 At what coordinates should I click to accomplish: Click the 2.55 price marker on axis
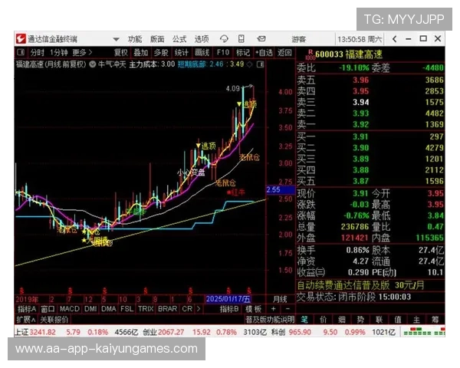pyautogui.click(x=280, y=190)
